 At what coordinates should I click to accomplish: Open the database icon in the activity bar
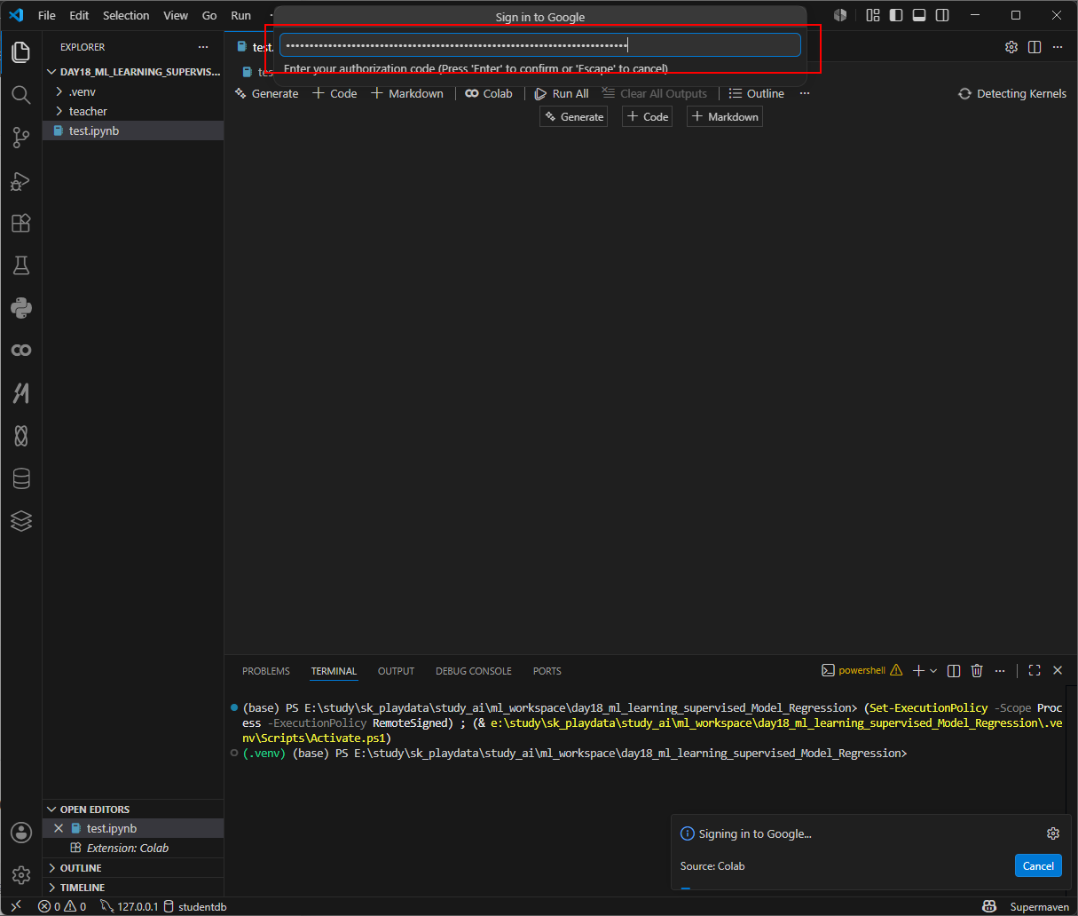[x=21, y=478]
